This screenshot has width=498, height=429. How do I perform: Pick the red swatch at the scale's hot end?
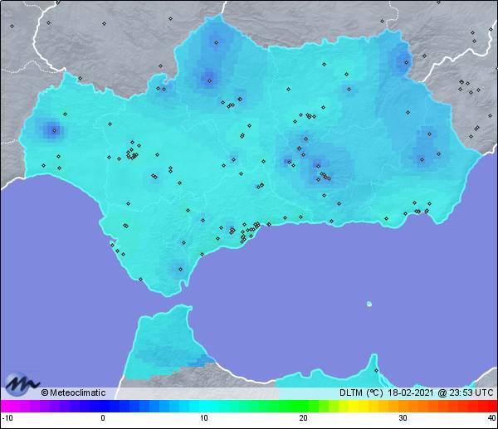tap(491, 406)
